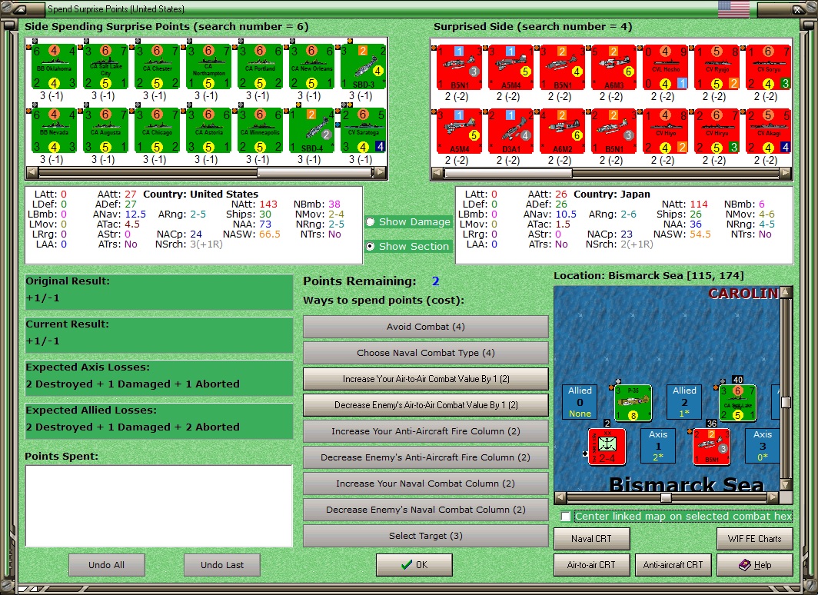Viewport: 818px width, 595px height.
Task: Click Choose Naval Combat Type (4)
Action: (426, 353)
